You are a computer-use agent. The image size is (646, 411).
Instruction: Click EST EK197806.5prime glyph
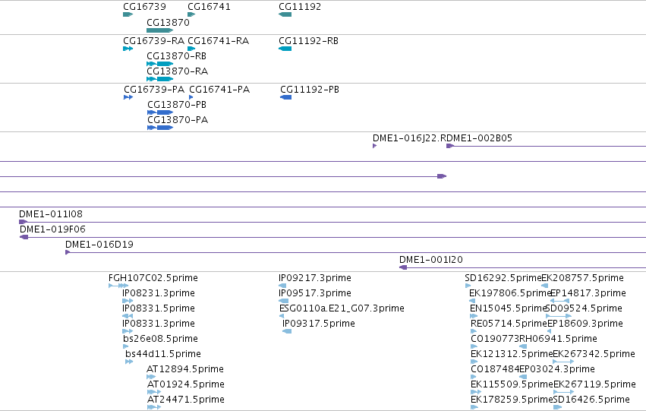click(472, 301)
